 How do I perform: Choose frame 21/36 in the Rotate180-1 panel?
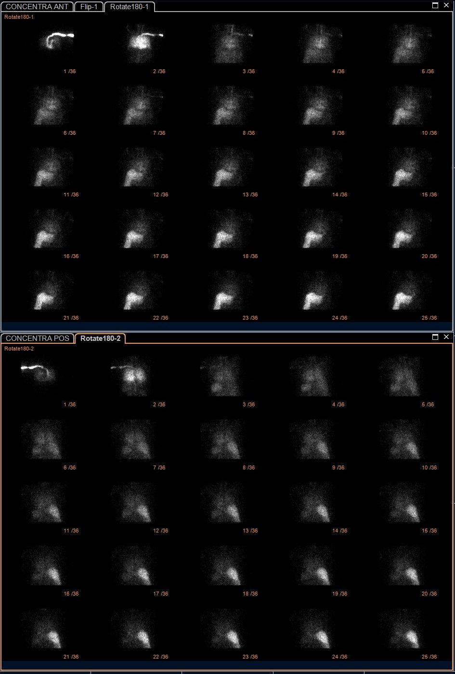click(54, 290)
